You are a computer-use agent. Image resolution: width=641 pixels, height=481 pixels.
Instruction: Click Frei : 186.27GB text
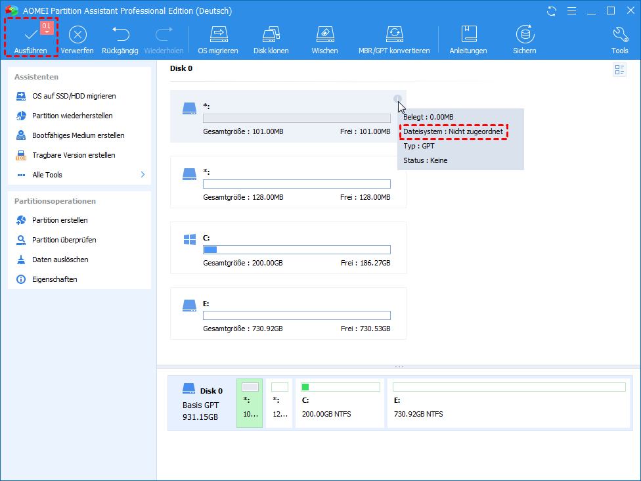point(365,263)
